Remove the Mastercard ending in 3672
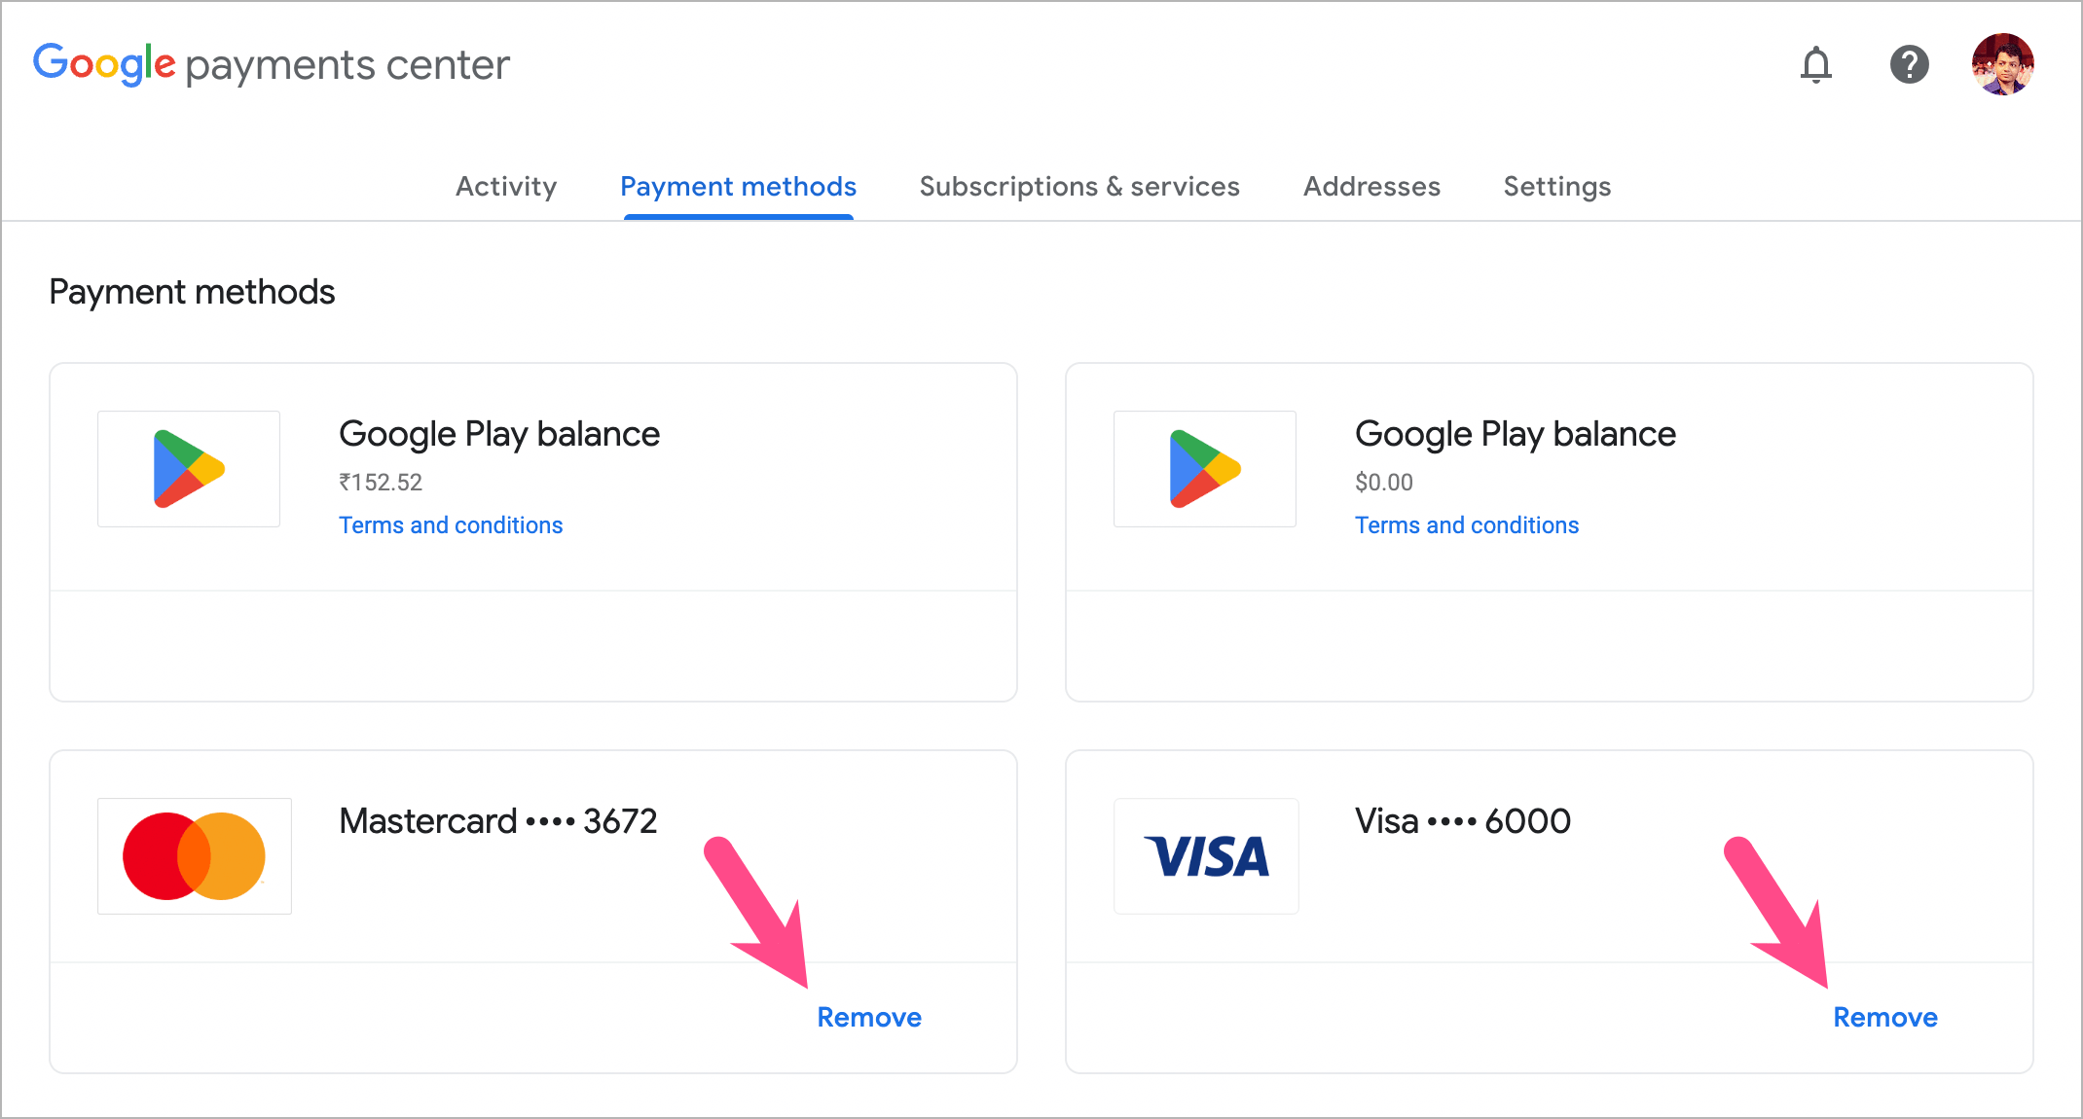Screen dimensions: 2083x1119 869,1017
